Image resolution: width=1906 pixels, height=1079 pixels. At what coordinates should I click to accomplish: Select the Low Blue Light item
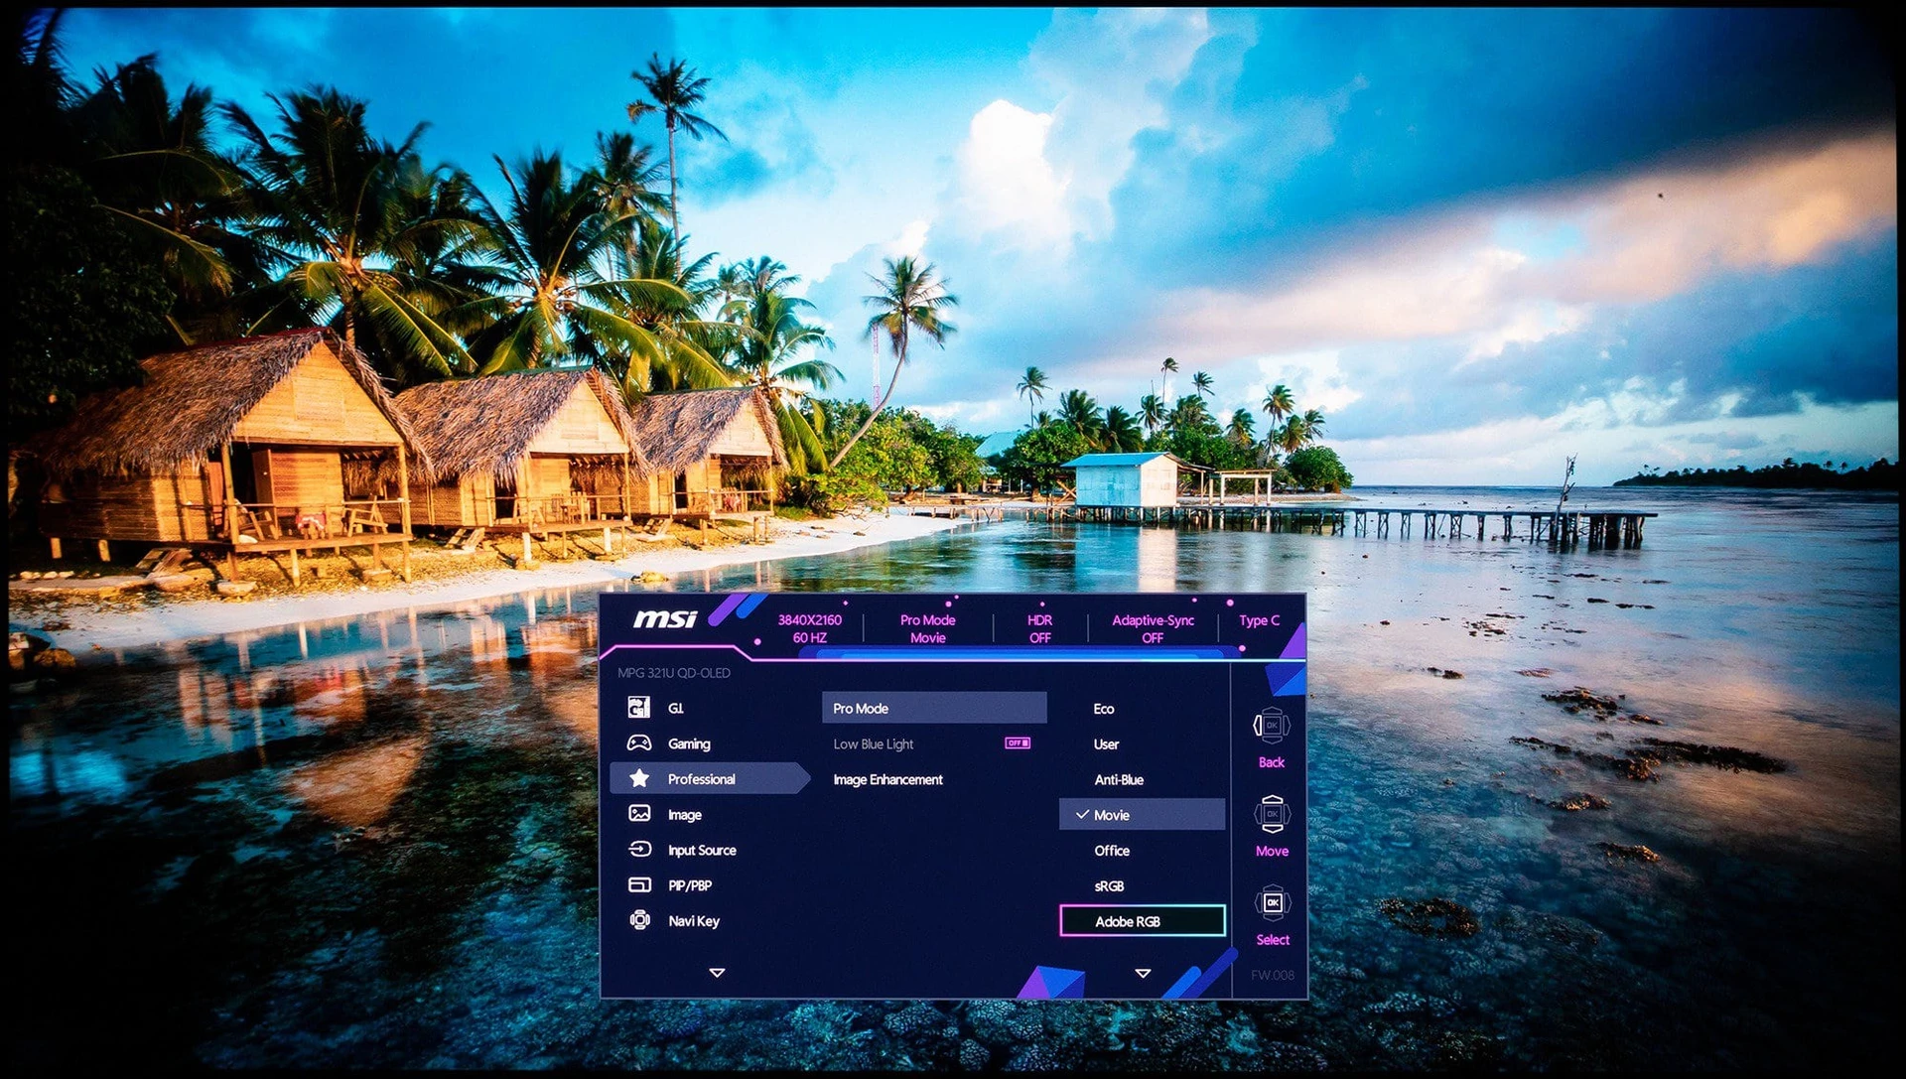(874, 743)
